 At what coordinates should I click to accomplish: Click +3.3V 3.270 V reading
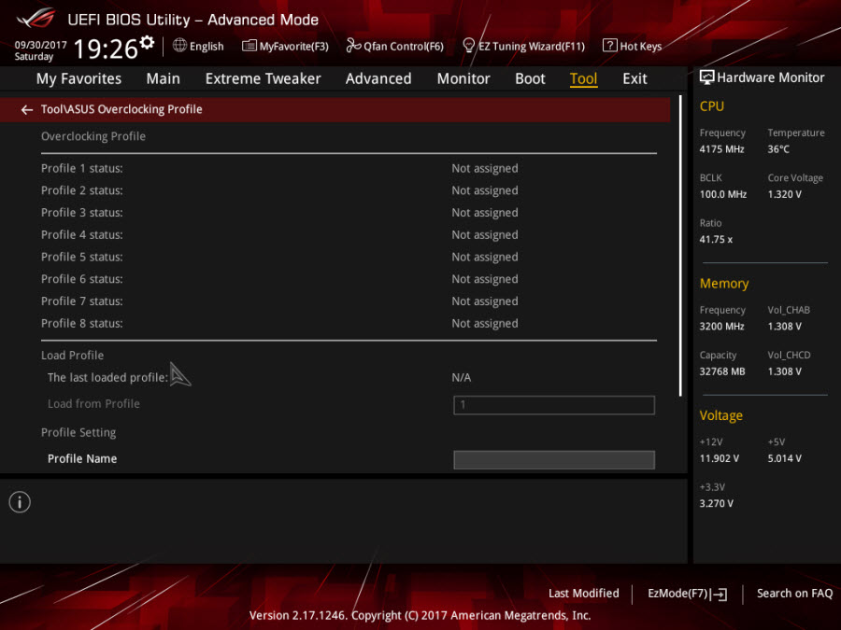click(717, 503)
